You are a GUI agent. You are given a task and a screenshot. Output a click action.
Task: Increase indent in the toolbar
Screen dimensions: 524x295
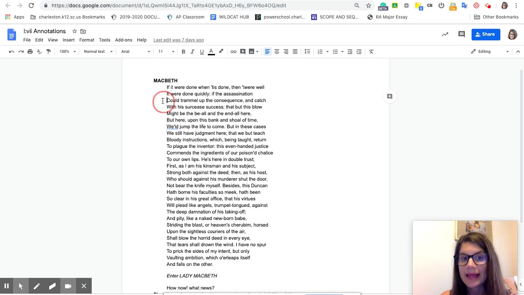pyautogui.click(x=359, y=52)
